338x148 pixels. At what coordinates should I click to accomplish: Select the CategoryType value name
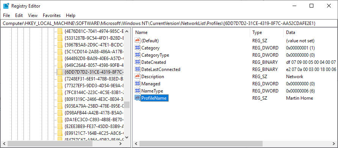[155, 55]
